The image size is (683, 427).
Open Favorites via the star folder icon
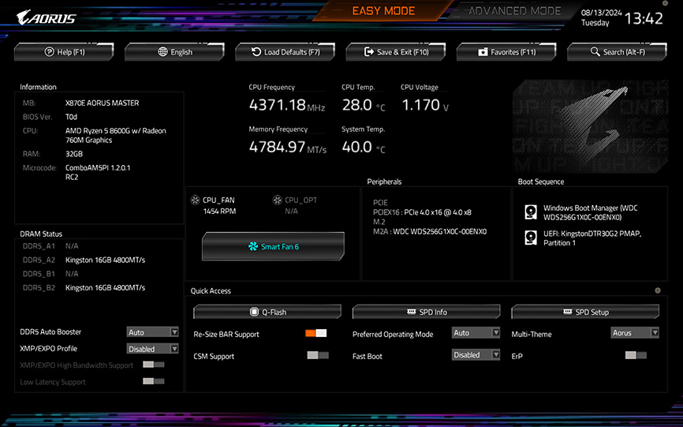tap(483, 52)
